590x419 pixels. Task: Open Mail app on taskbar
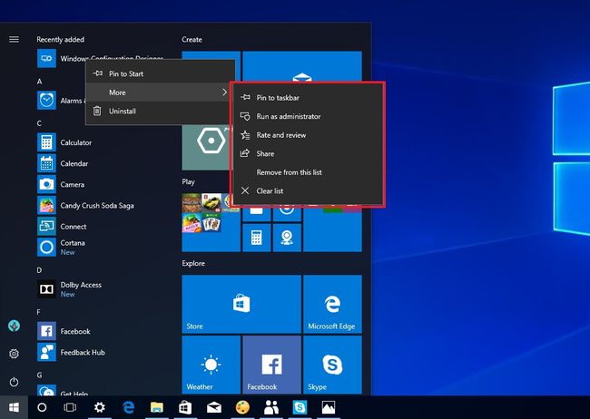[x=213, y=407]
